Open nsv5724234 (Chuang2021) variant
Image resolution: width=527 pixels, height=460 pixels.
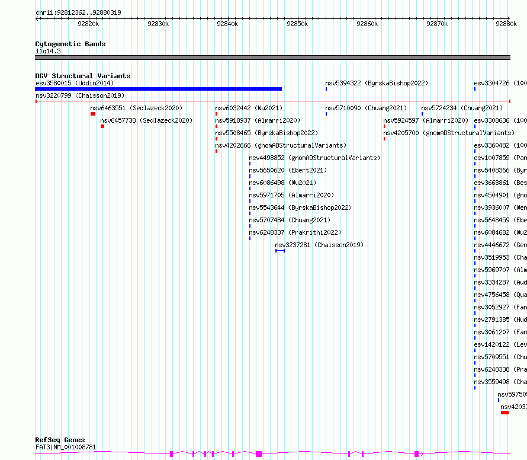[462, 108]
